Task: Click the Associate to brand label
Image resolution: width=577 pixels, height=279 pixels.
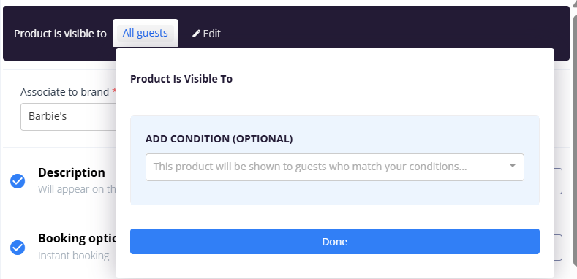Action: coord(64,92)
